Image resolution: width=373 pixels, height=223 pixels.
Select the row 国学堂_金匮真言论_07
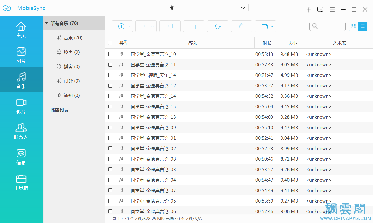(x=239, y=191)
